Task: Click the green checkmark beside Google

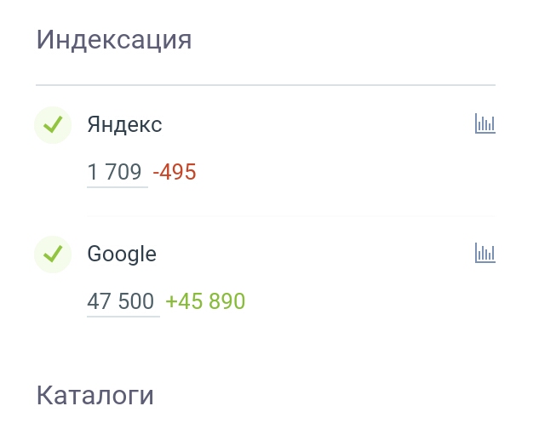Action: click(x=53, y=254)
